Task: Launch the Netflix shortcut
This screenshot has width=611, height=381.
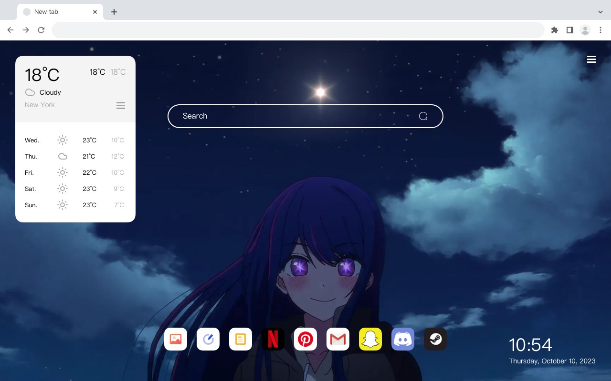Action: click(x=273, y=339)
